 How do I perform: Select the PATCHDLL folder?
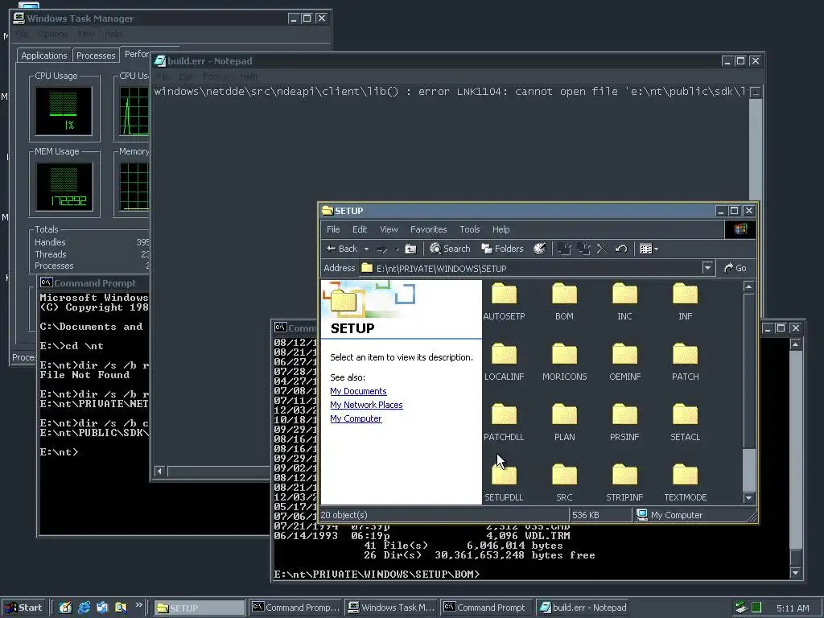point(504,422)
